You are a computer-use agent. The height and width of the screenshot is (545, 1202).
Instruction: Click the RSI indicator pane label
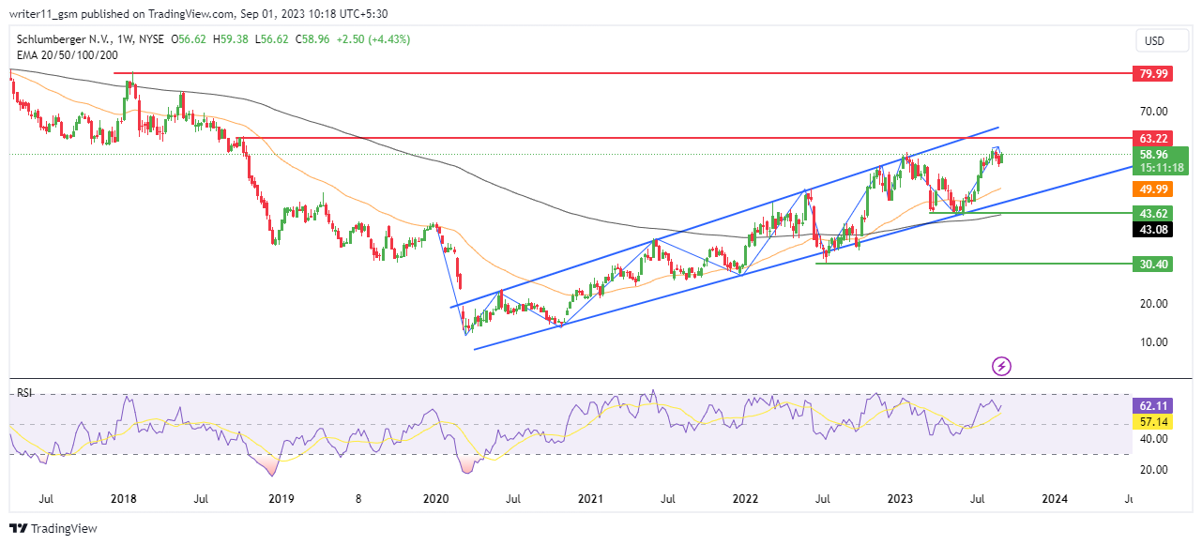(x=24, y=392)
